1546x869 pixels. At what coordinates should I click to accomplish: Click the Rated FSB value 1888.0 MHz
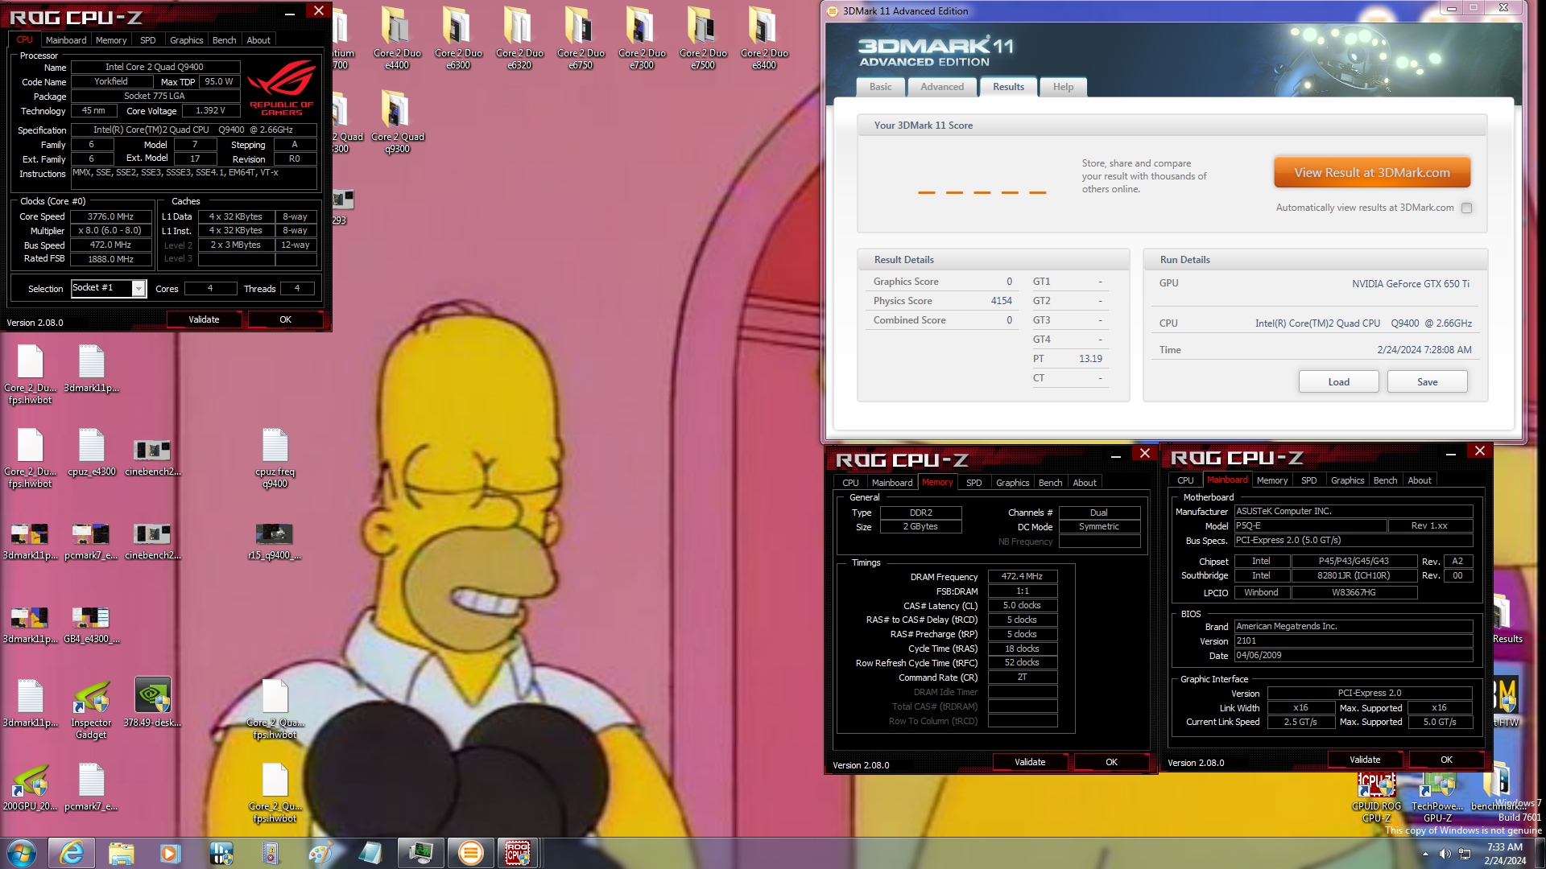tap(110, 259)
